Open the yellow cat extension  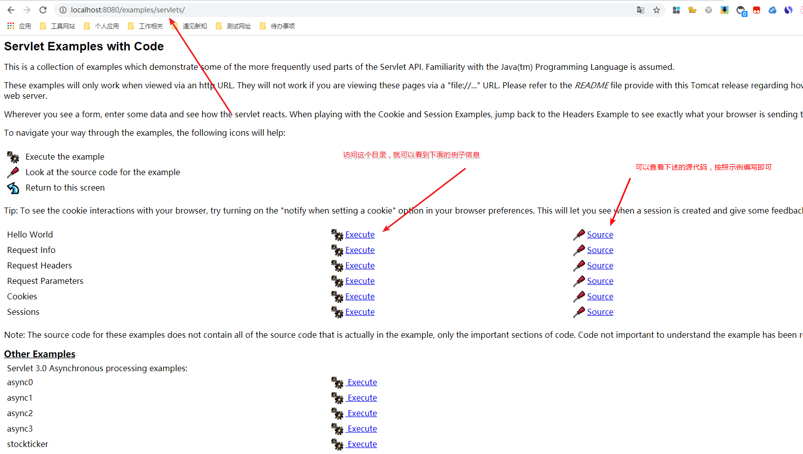coord(692,10)
